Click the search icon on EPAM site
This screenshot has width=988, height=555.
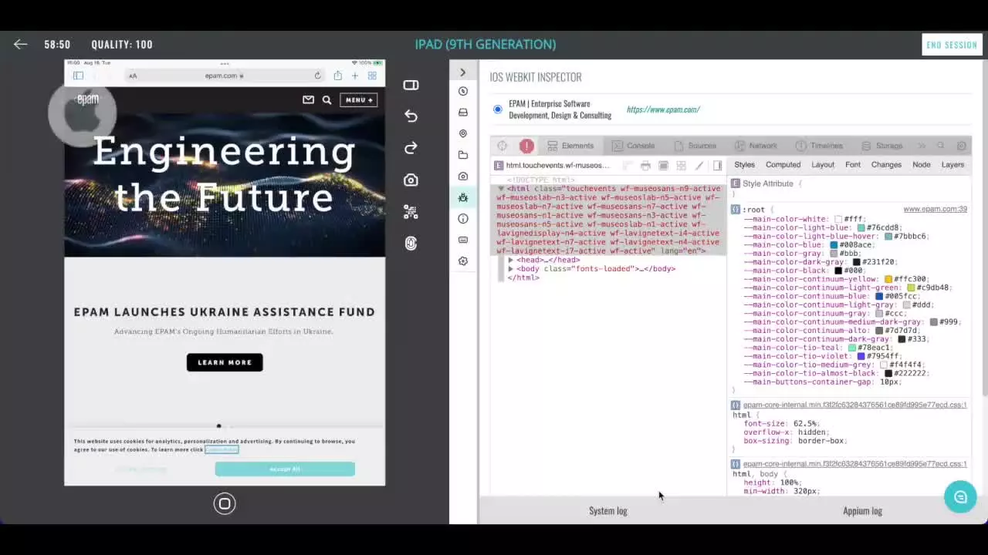[327, 100]
